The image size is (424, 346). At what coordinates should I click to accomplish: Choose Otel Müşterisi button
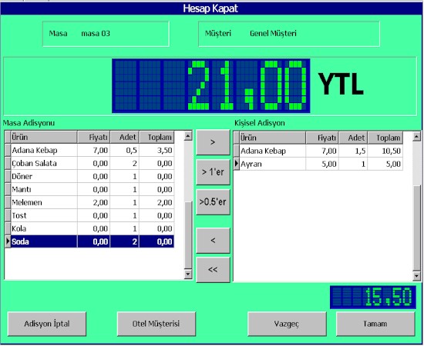(x=156, y=324)
